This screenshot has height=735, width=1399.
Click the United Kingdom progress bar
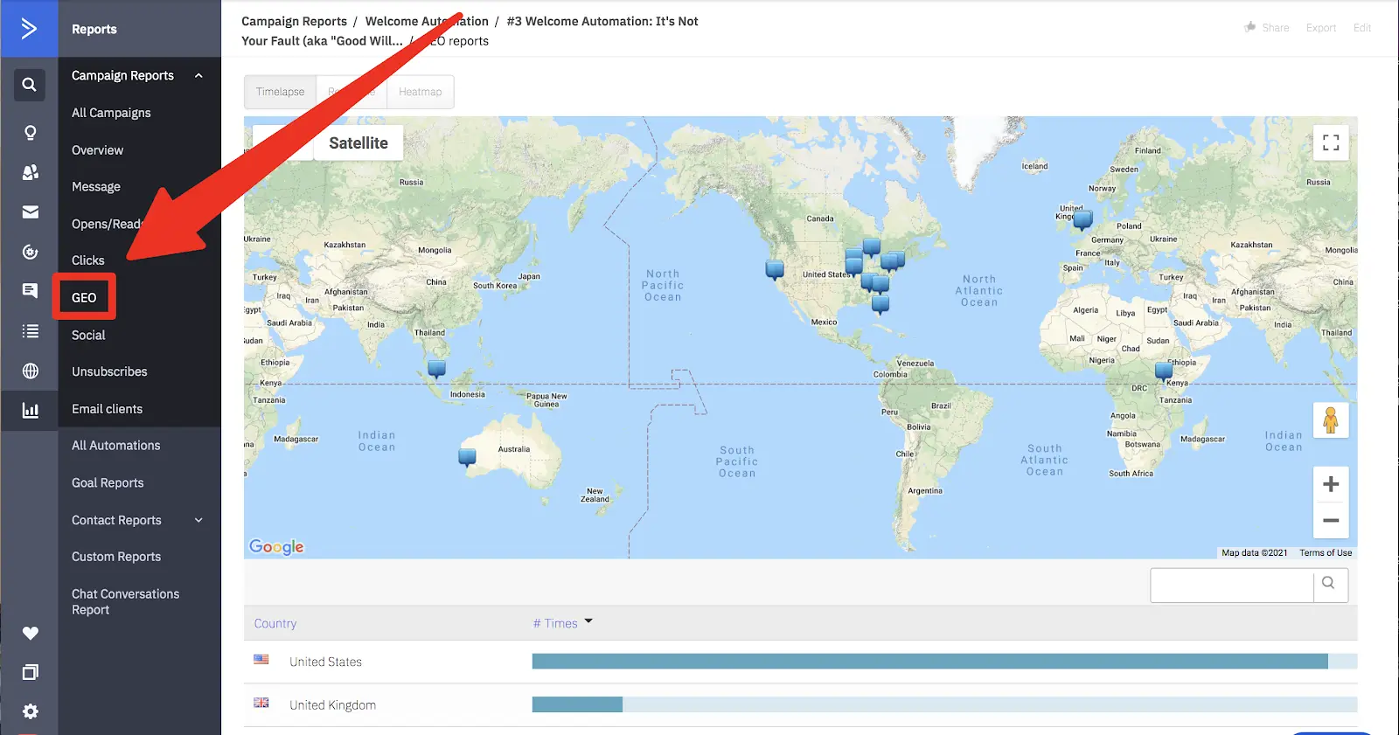point(944,704)
